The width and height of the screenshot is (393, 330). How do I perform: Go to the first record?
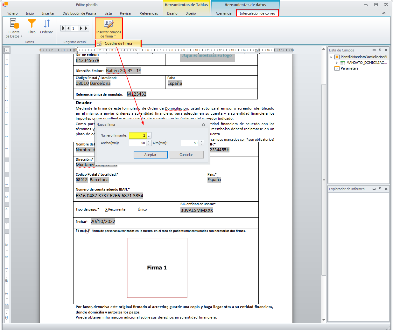coord(63,28)
